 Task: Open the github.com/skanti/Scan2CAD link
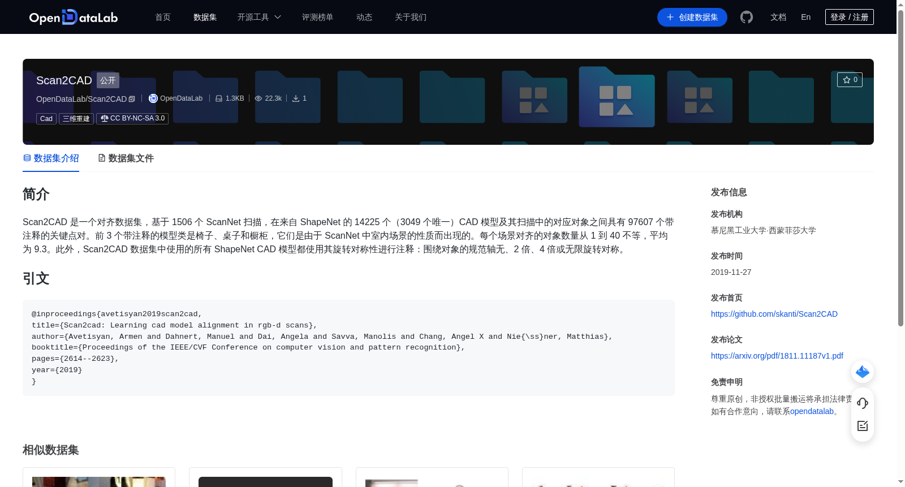tap(774, 314)
